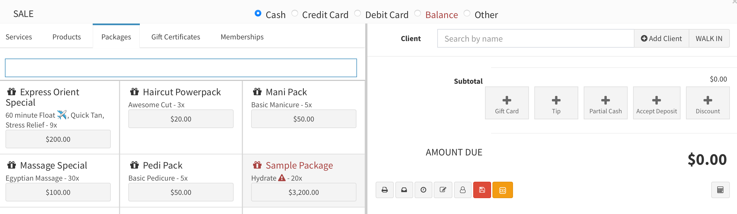Open the Gift Certificates tab
The image size is (737, 214).
[x=176, y=37]
